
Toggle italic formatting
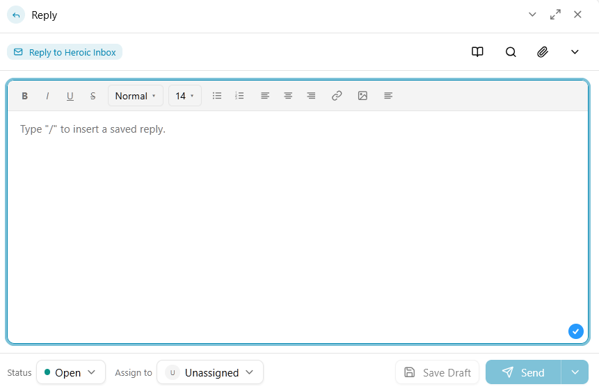[47, 96]
